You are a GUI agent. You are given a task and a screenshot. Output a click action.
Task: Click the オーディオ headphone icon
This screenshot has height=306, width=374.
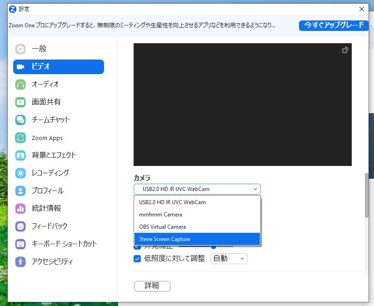20,85
